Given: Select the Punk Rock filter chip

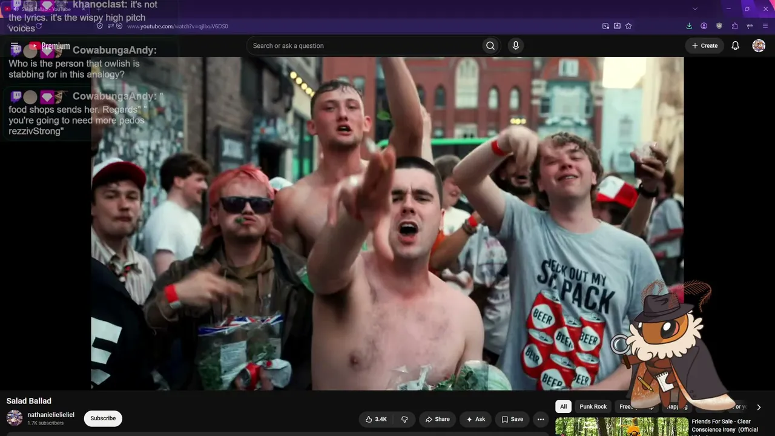Looking at the screenshot, I should pyautogui.click(x=593, y=407).
